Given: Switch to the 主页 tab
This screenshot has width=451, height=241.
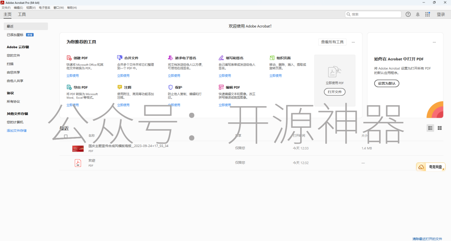Looking at the screenshot, I should click(x=8, y=14).
